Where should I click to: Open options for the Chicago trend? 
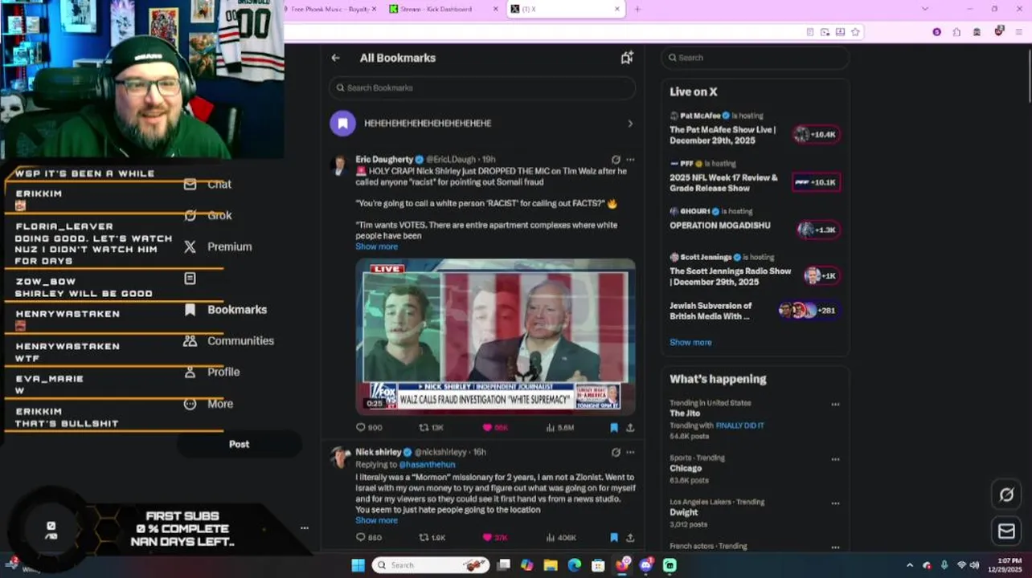835,459
